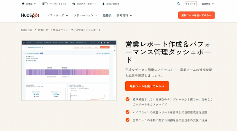Open the 参考資料 menu
The width and height of the screenshot is (237, 131).
[x=124, y=15]
